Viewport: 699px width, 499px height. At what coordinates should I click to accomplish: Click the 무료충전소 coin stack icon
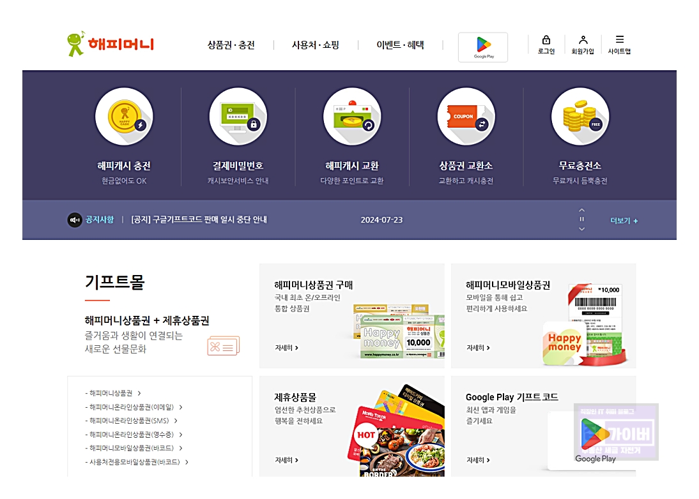(x=580, y=117)
